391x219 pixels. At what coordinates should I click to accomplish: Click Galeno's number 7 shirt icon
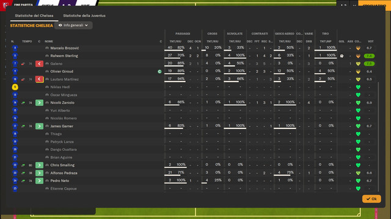pos(15,63)
